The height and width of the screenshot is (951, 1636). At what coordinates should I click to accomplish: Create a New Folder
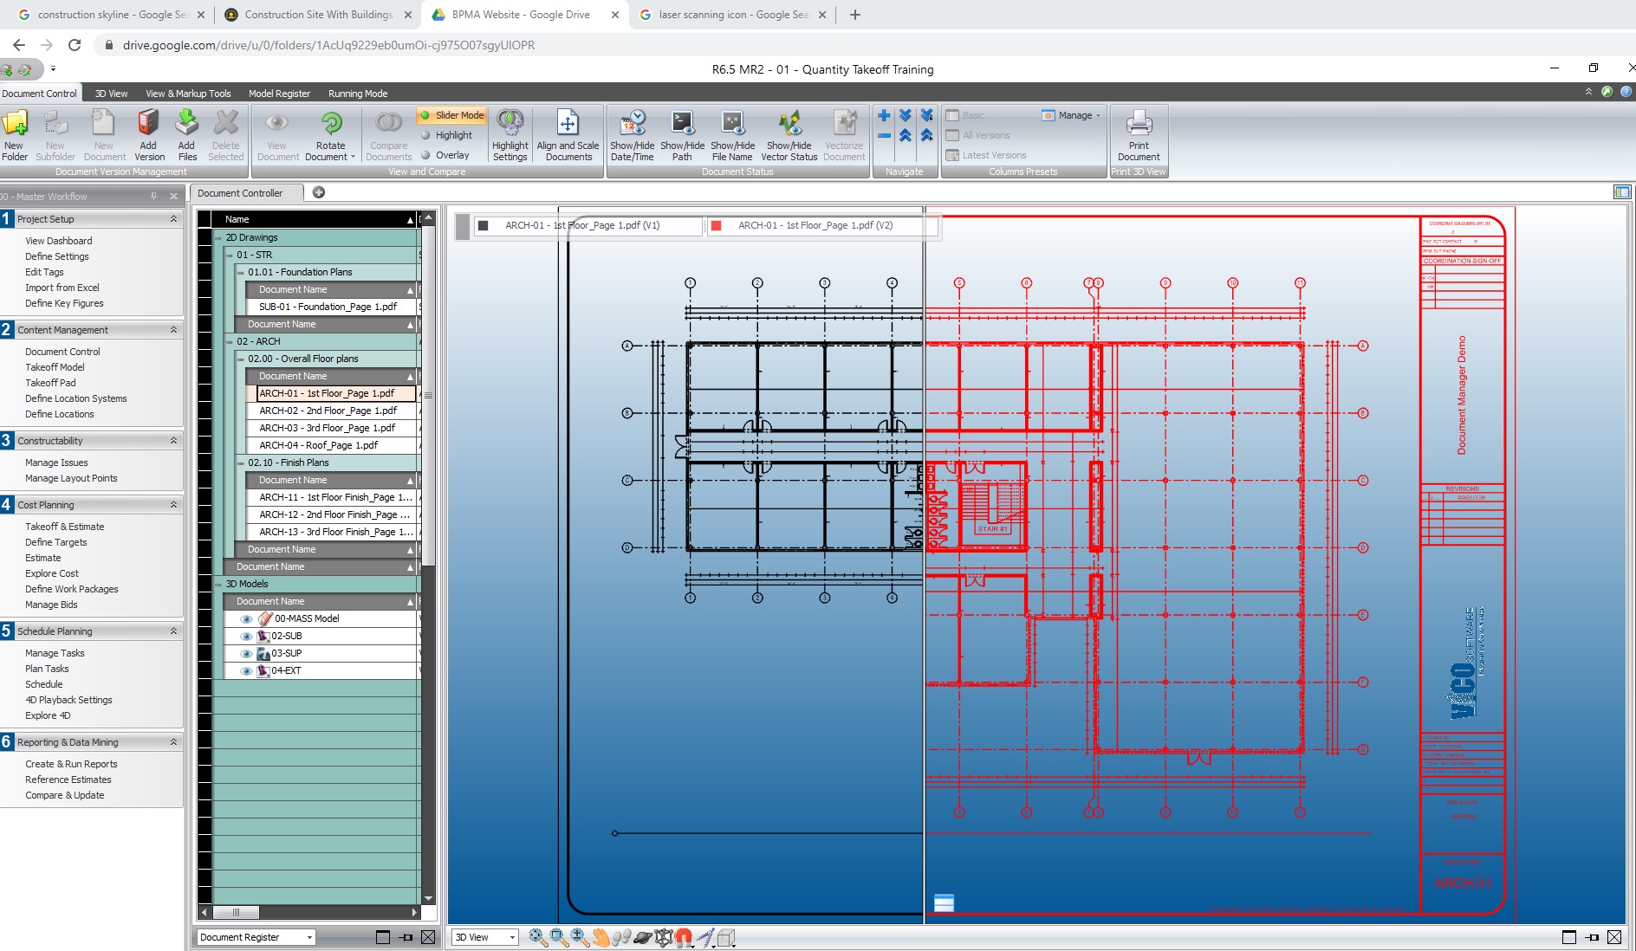[x=14, y=135]
